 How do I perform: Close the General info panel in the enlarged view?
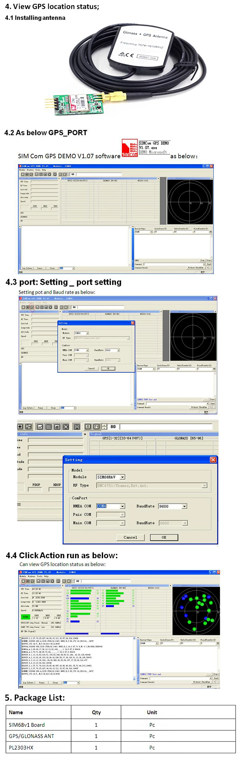85,434
